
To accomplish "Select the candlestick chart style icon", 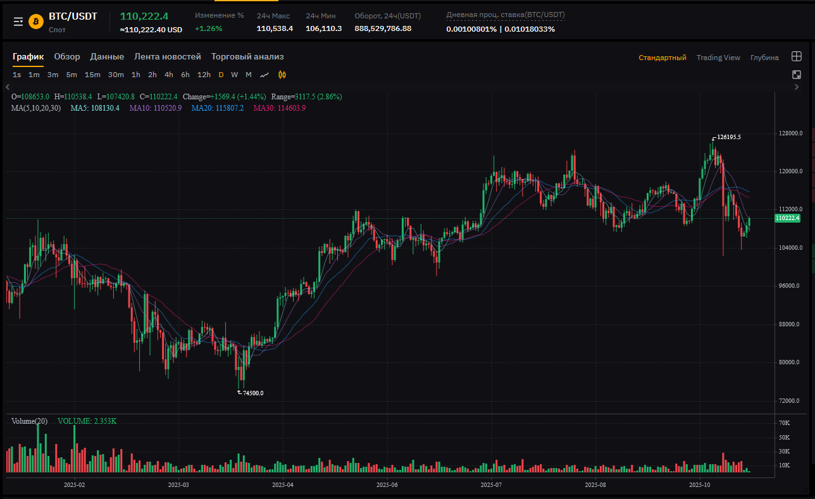I will pyautogui.click(x=282, y=75).
